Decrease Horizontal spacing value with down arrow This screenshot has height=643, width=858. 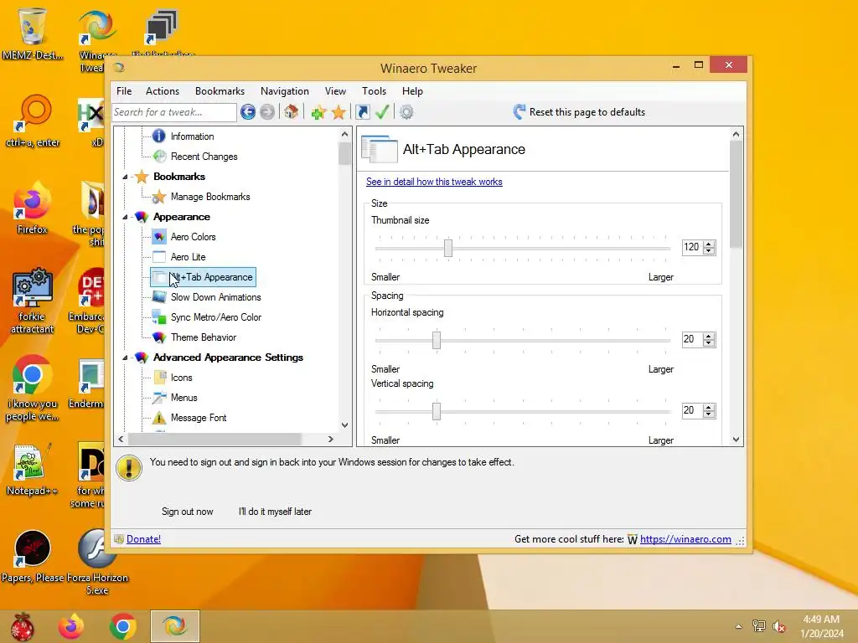pos(709,343)
